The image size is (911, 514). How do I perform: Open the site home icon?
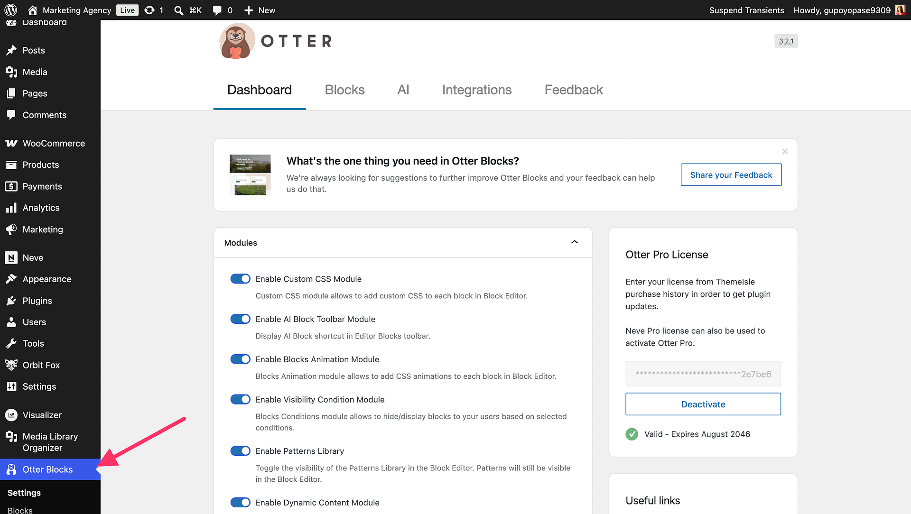[33, 10]
